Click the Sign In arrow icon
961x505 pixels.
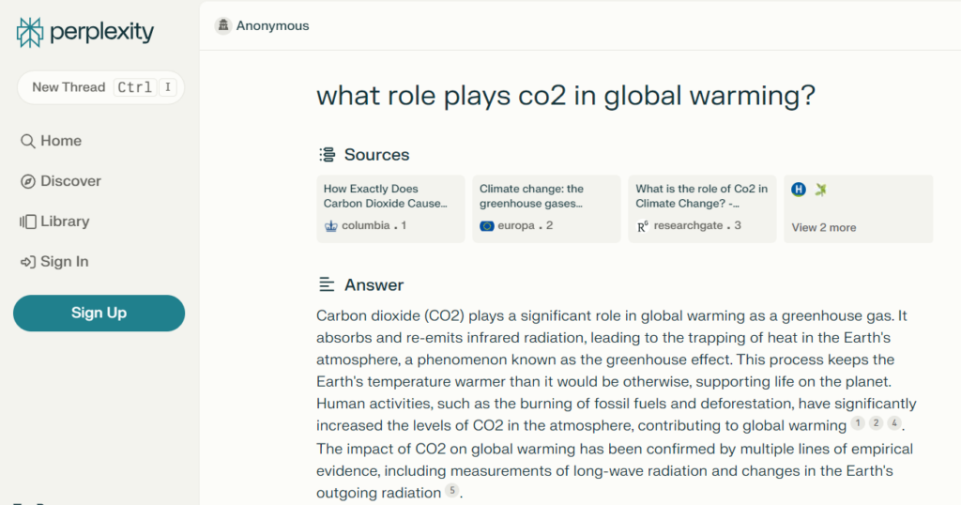point(27,262)
